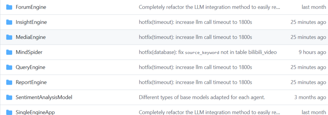328x115 pixels.
Task: Open the SentimentAnalysisModel folder name link
Action: [44, 97]
